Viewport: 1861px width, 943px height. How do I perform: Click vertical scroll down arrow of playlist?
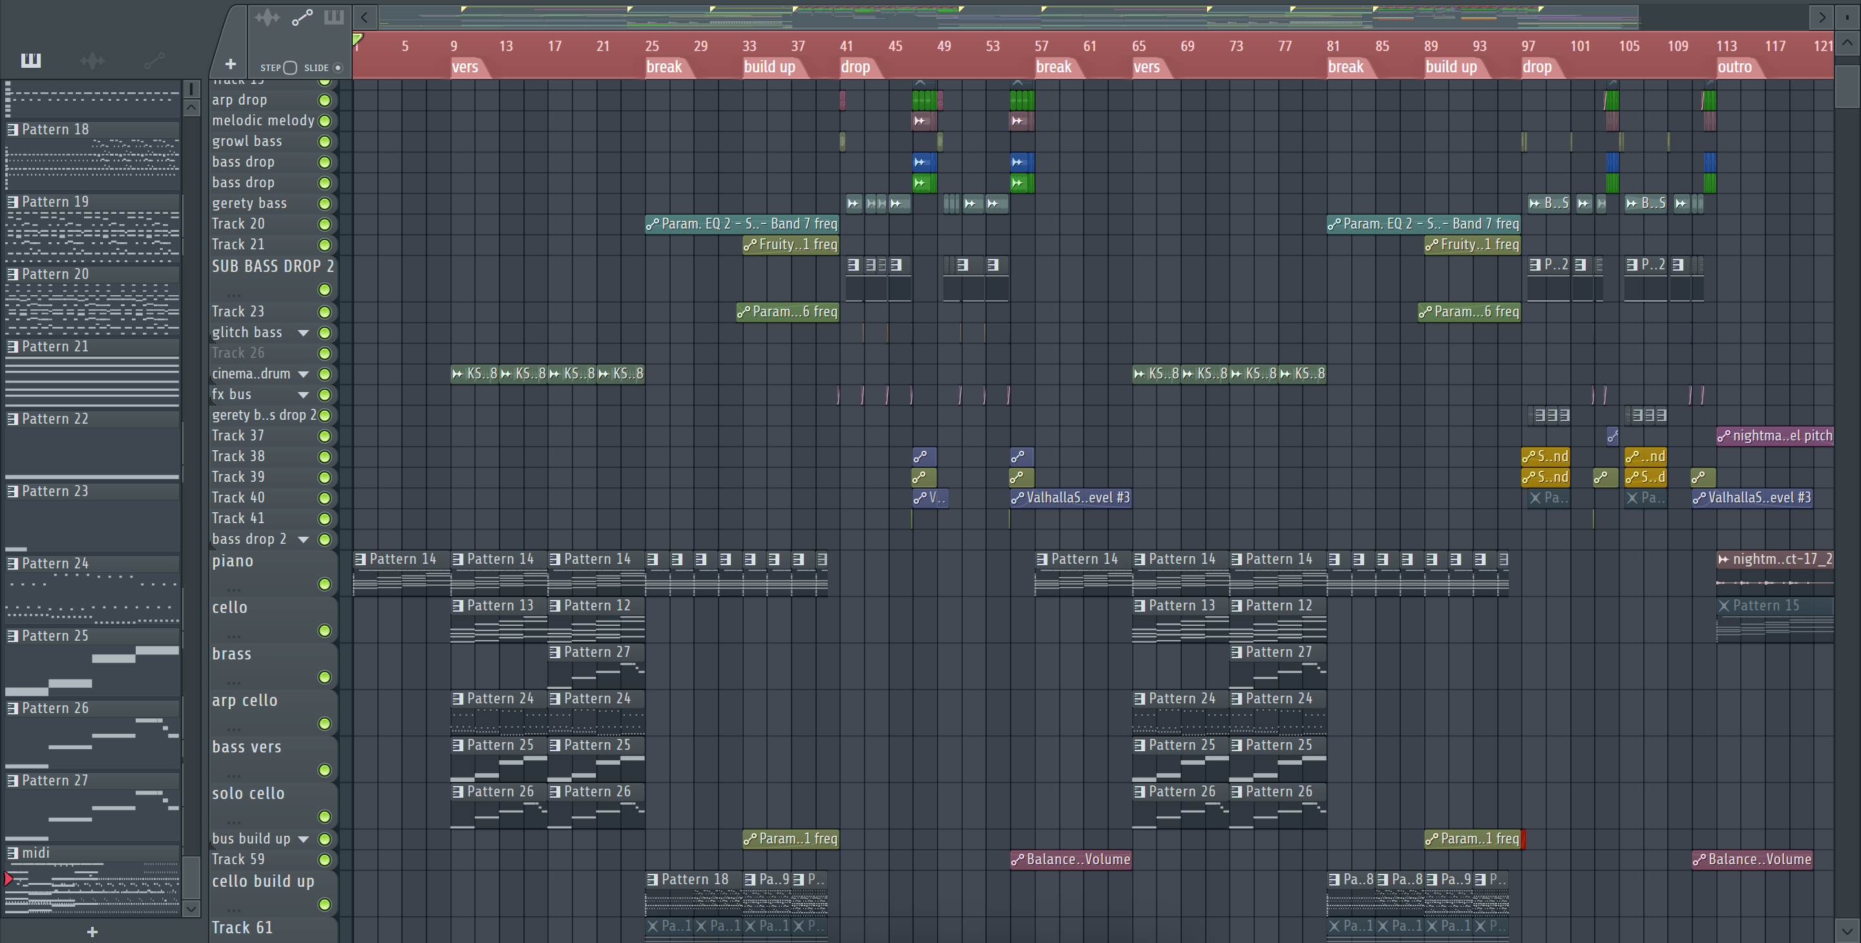(1847, 931)
